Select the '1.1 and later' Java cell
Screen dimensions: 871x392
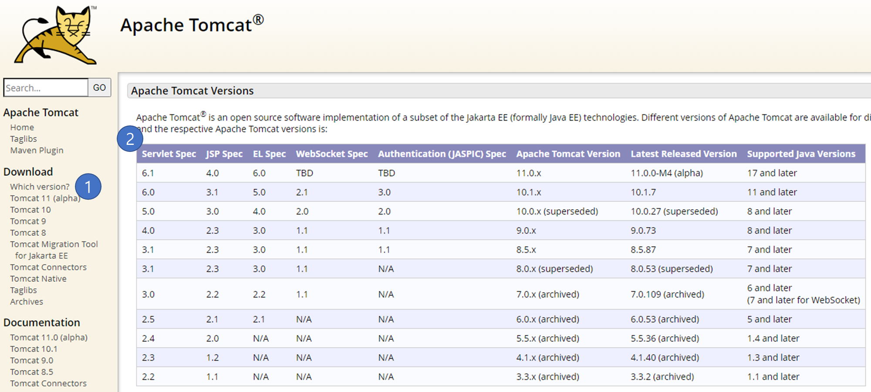click(x=773, y=376)
